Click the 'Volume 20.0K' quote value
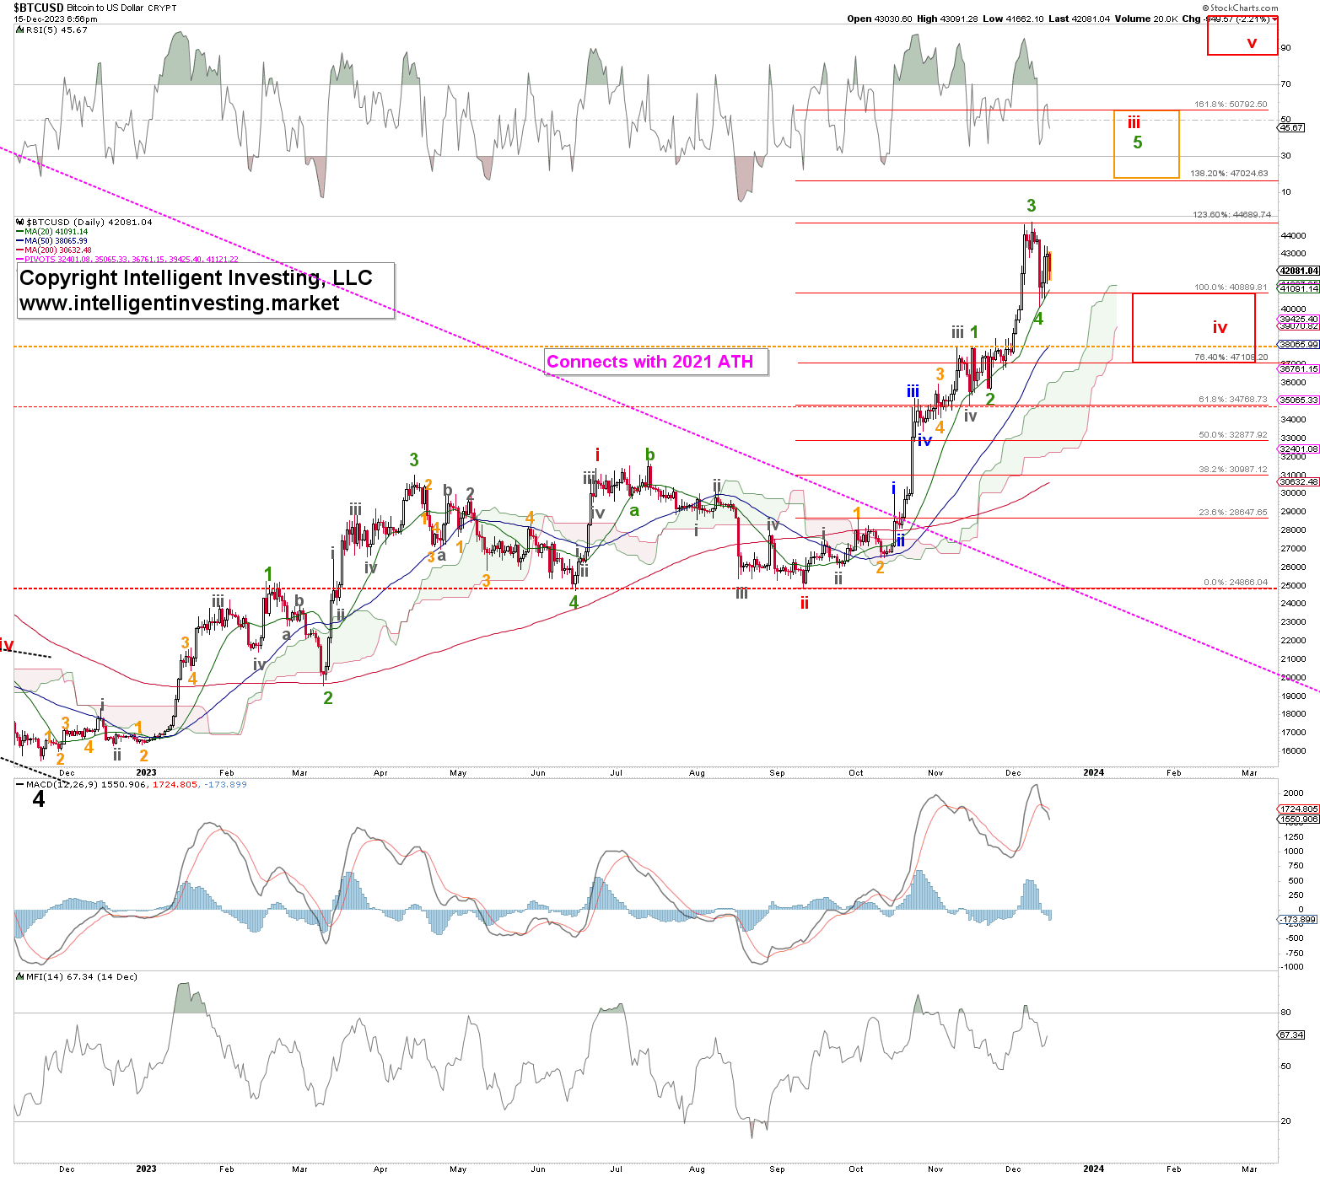The image size is (1320, 1177). tap(1146, 19)
